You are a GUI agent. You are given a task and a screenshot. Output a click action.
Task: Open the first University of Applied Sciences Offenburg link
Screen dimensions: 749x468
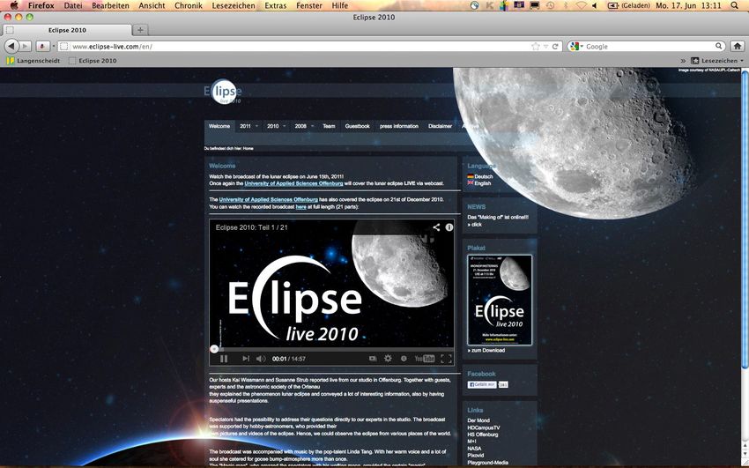pyautogui.click(x=293, y=183)
